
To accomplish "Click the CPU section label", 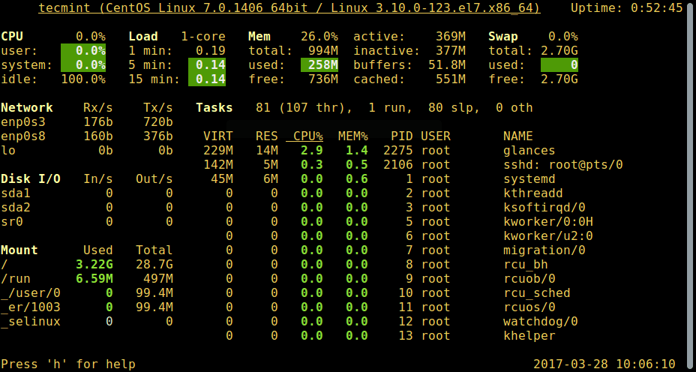I will 12,36.
